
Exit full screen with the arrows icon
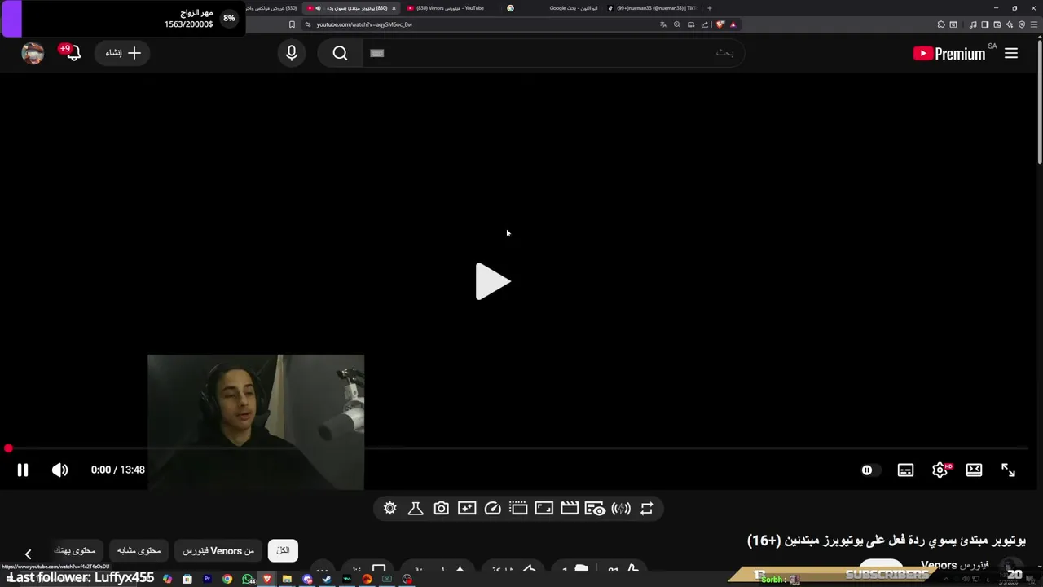click(1008, 470)
